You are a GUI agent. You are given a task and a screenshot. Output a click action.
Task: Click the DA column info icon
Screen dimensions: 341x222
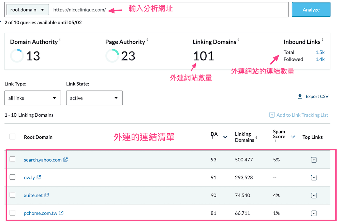[213, 138]
